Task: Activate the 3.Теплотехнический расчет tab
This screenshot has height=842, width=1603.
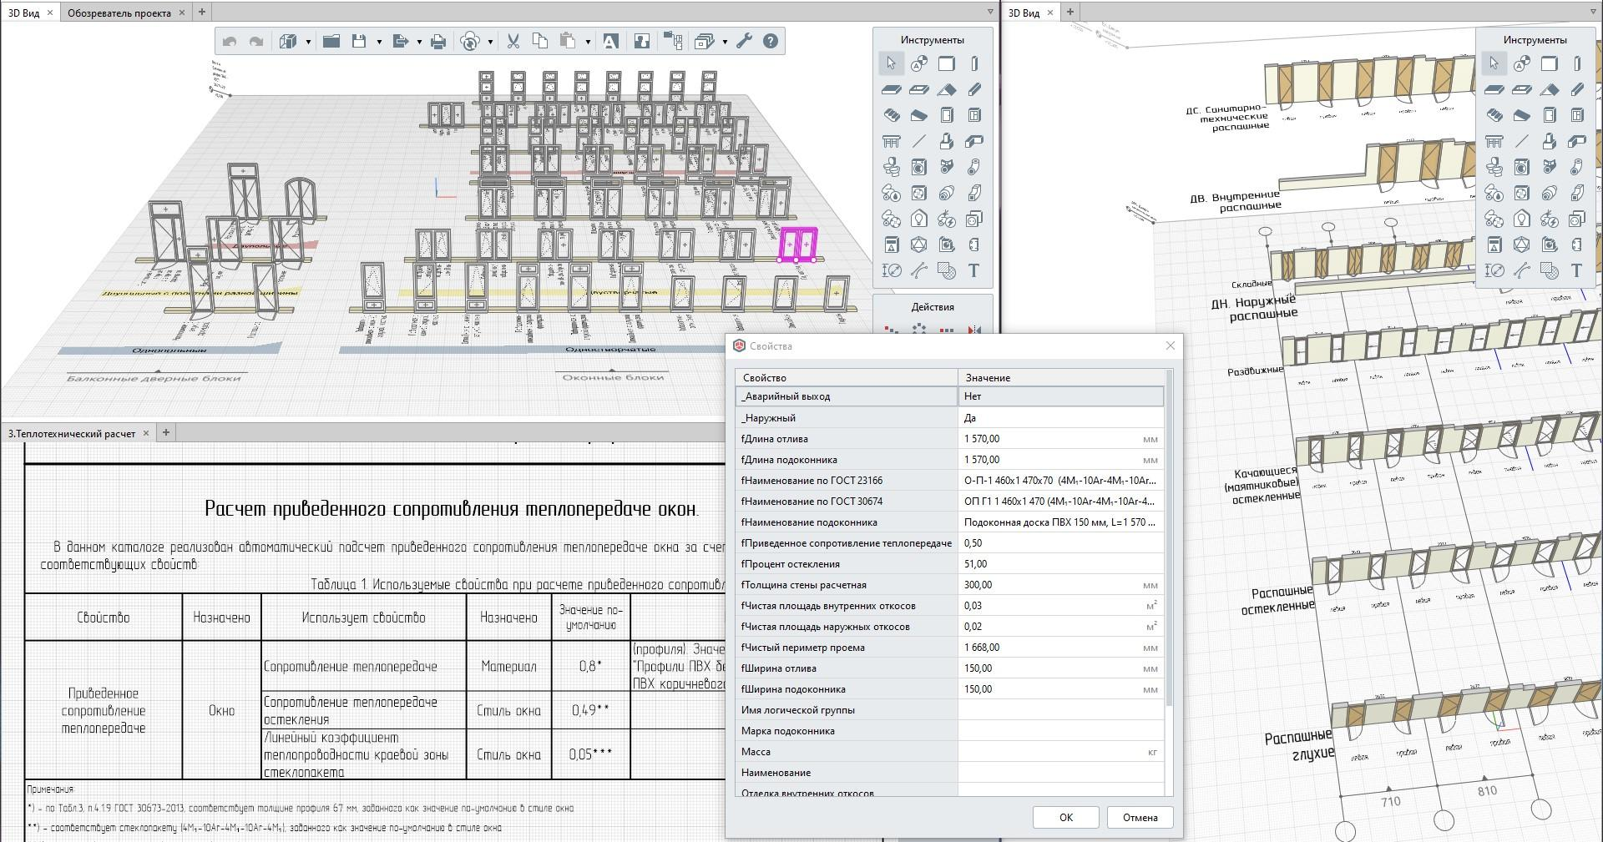Action: pos(72,433)
